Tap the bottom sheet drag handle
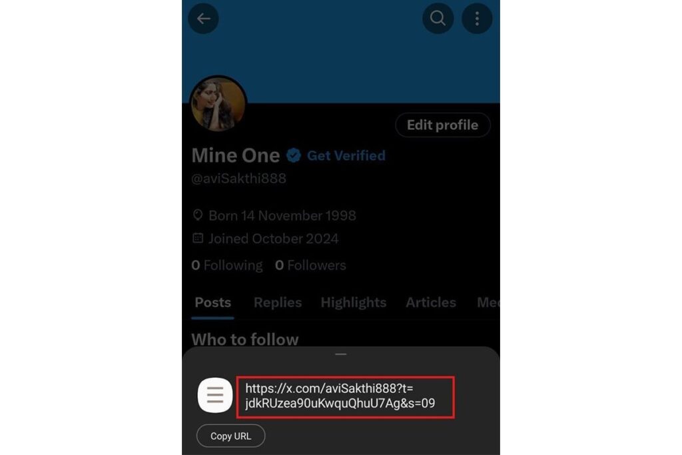682x455 pixels. [340, 354]
